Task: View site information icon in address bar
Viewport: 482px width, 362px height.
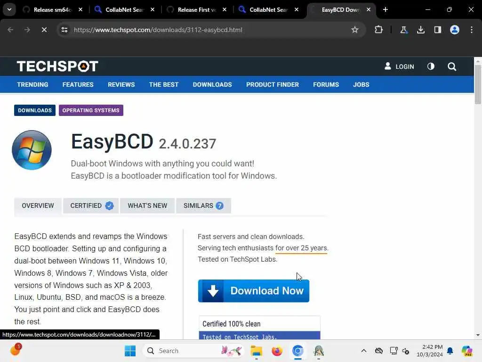Action: (x=64, y=30)
